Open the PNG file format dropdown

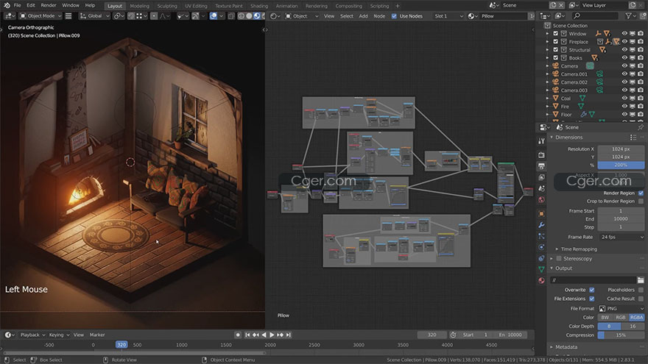pyautogui.click(x=621, y=308)
